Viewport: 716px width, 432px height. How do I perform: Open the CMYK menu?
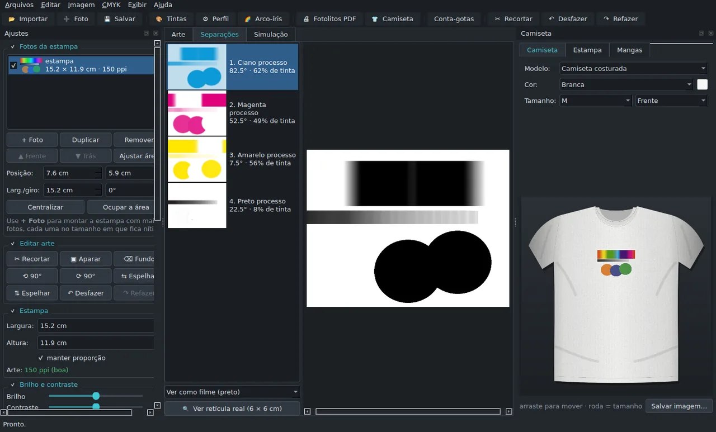coord(111,5)
